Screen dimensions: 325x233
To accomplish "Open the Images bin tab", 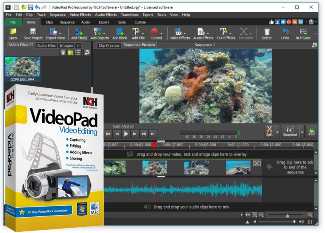I will pos(66,46).
